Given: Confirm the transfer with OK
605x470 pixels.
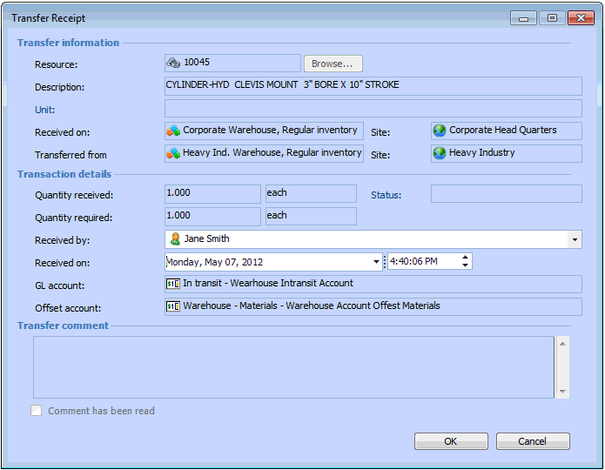Looking at the screenshot, I should coord(450,441).
